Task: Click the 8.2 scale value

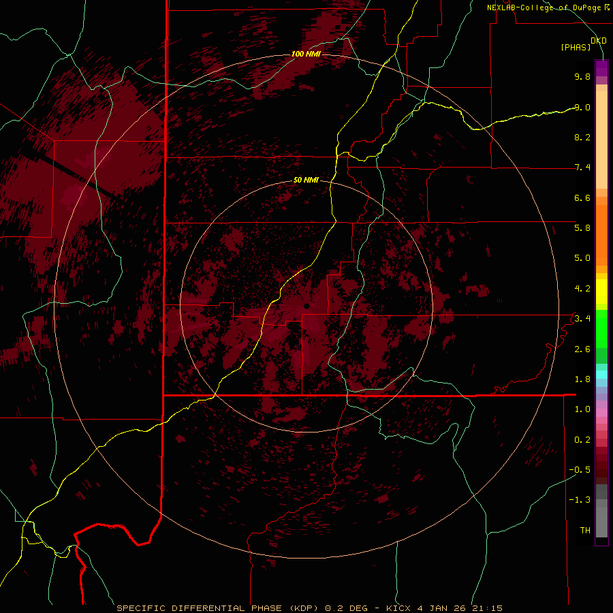Action: (582, 137)
